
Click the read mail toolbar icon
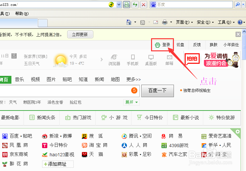(156, 22)
